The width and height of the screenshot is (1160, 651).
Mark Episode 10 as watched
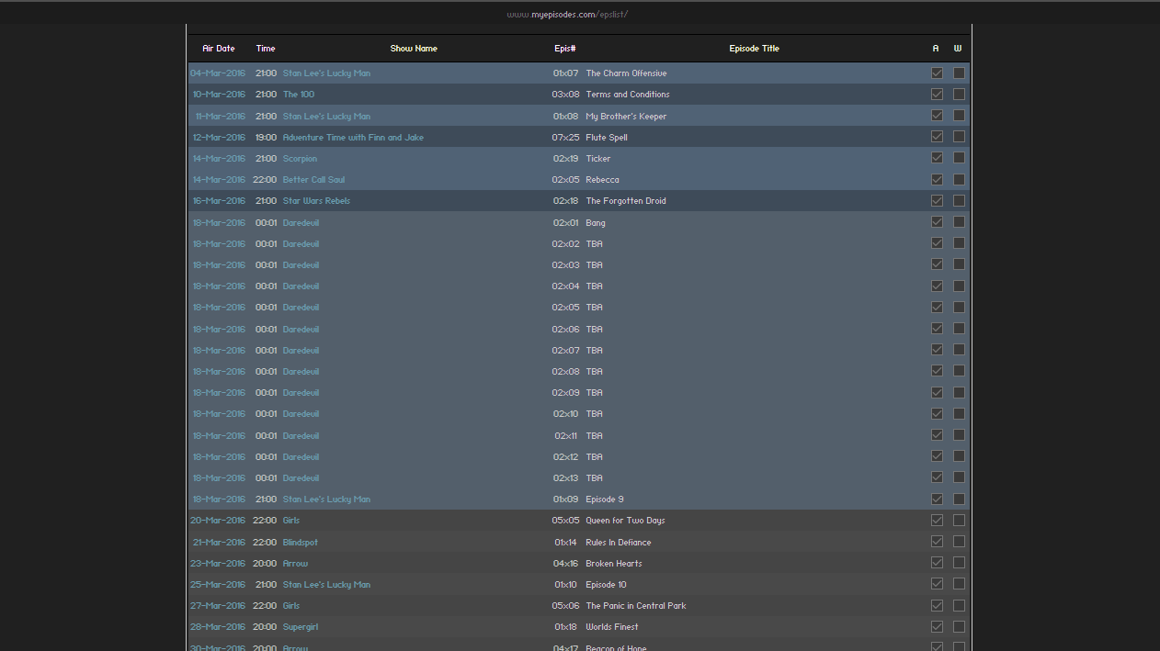(959, 584)
